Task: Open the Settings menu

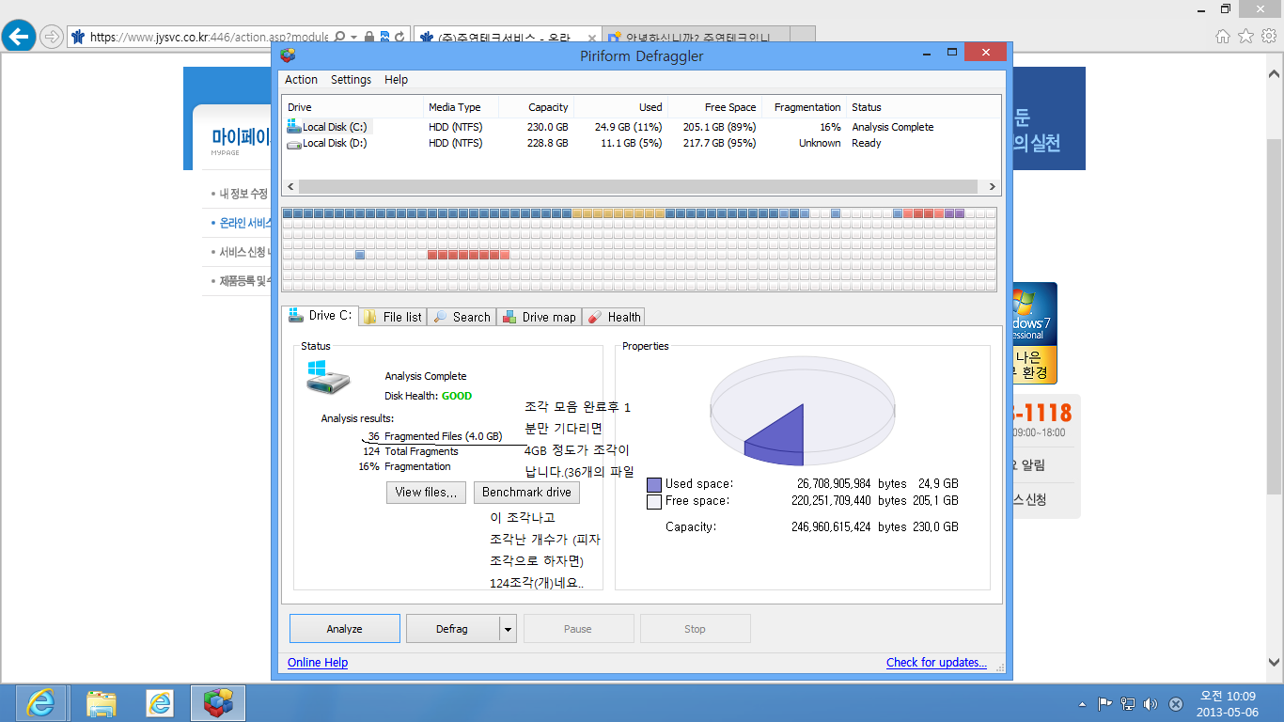Action: pyautogui.click(x=351, y=80)
